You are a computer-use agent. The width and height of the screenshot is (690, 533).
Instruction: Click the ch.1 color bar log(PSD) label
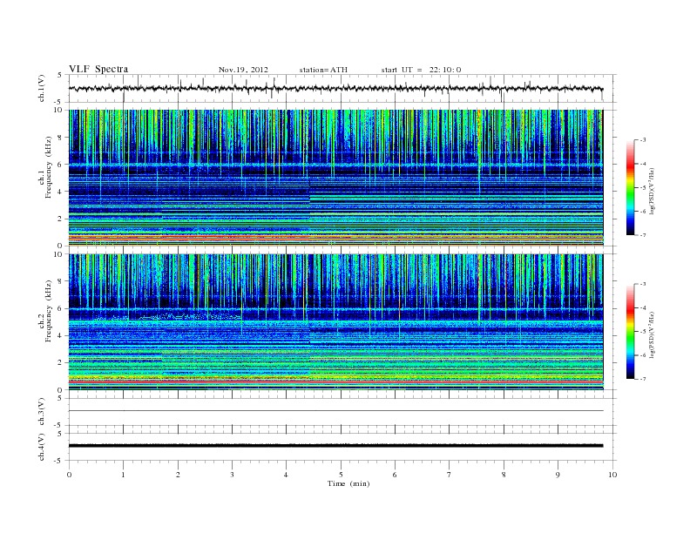click(x=652, y=191)
